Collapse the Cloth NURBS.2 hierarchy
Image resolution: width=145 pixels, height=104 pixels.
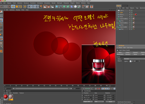click(x=117, y=19)
